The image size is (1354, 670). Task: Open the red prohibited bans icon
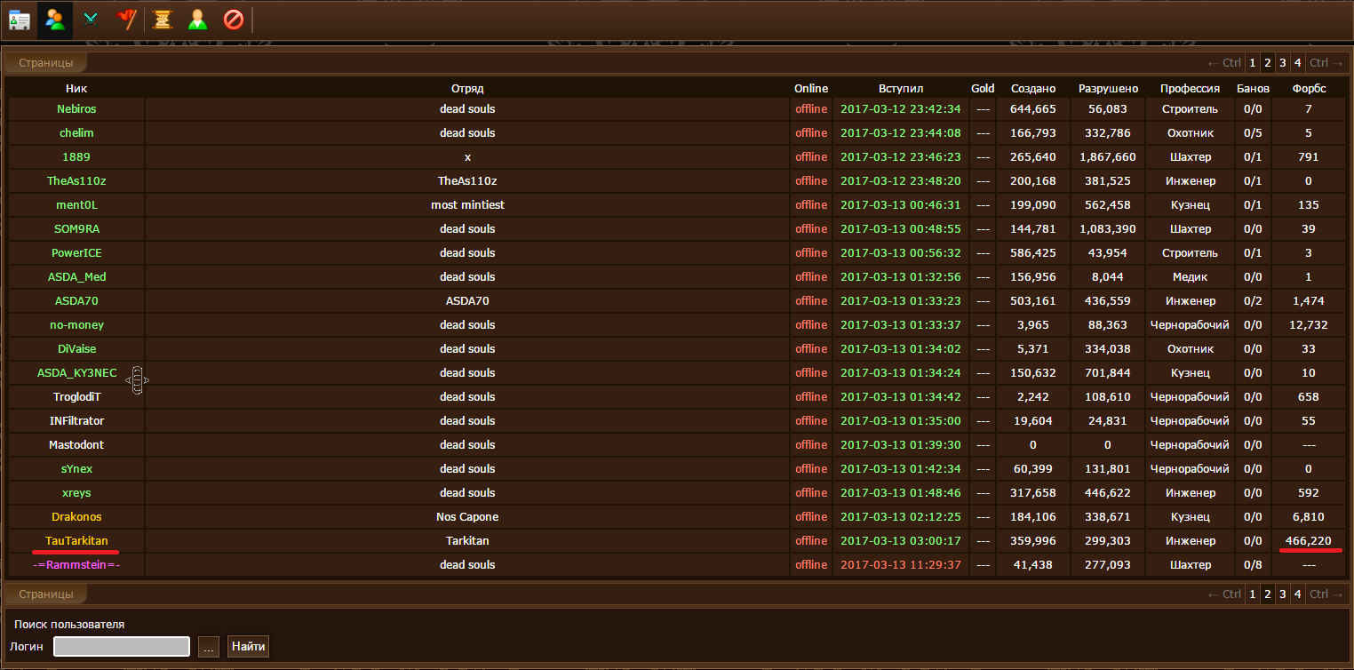234,20
